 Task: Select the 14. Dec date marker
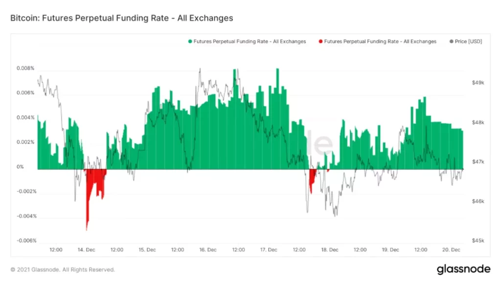tap(87, 250)
